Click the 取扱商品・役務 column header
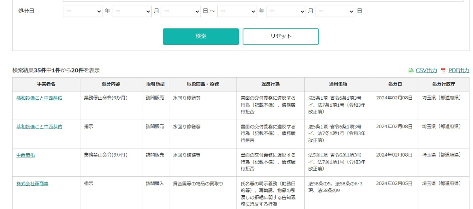Viewport: 473px width, 209px height. coord(203,85)
